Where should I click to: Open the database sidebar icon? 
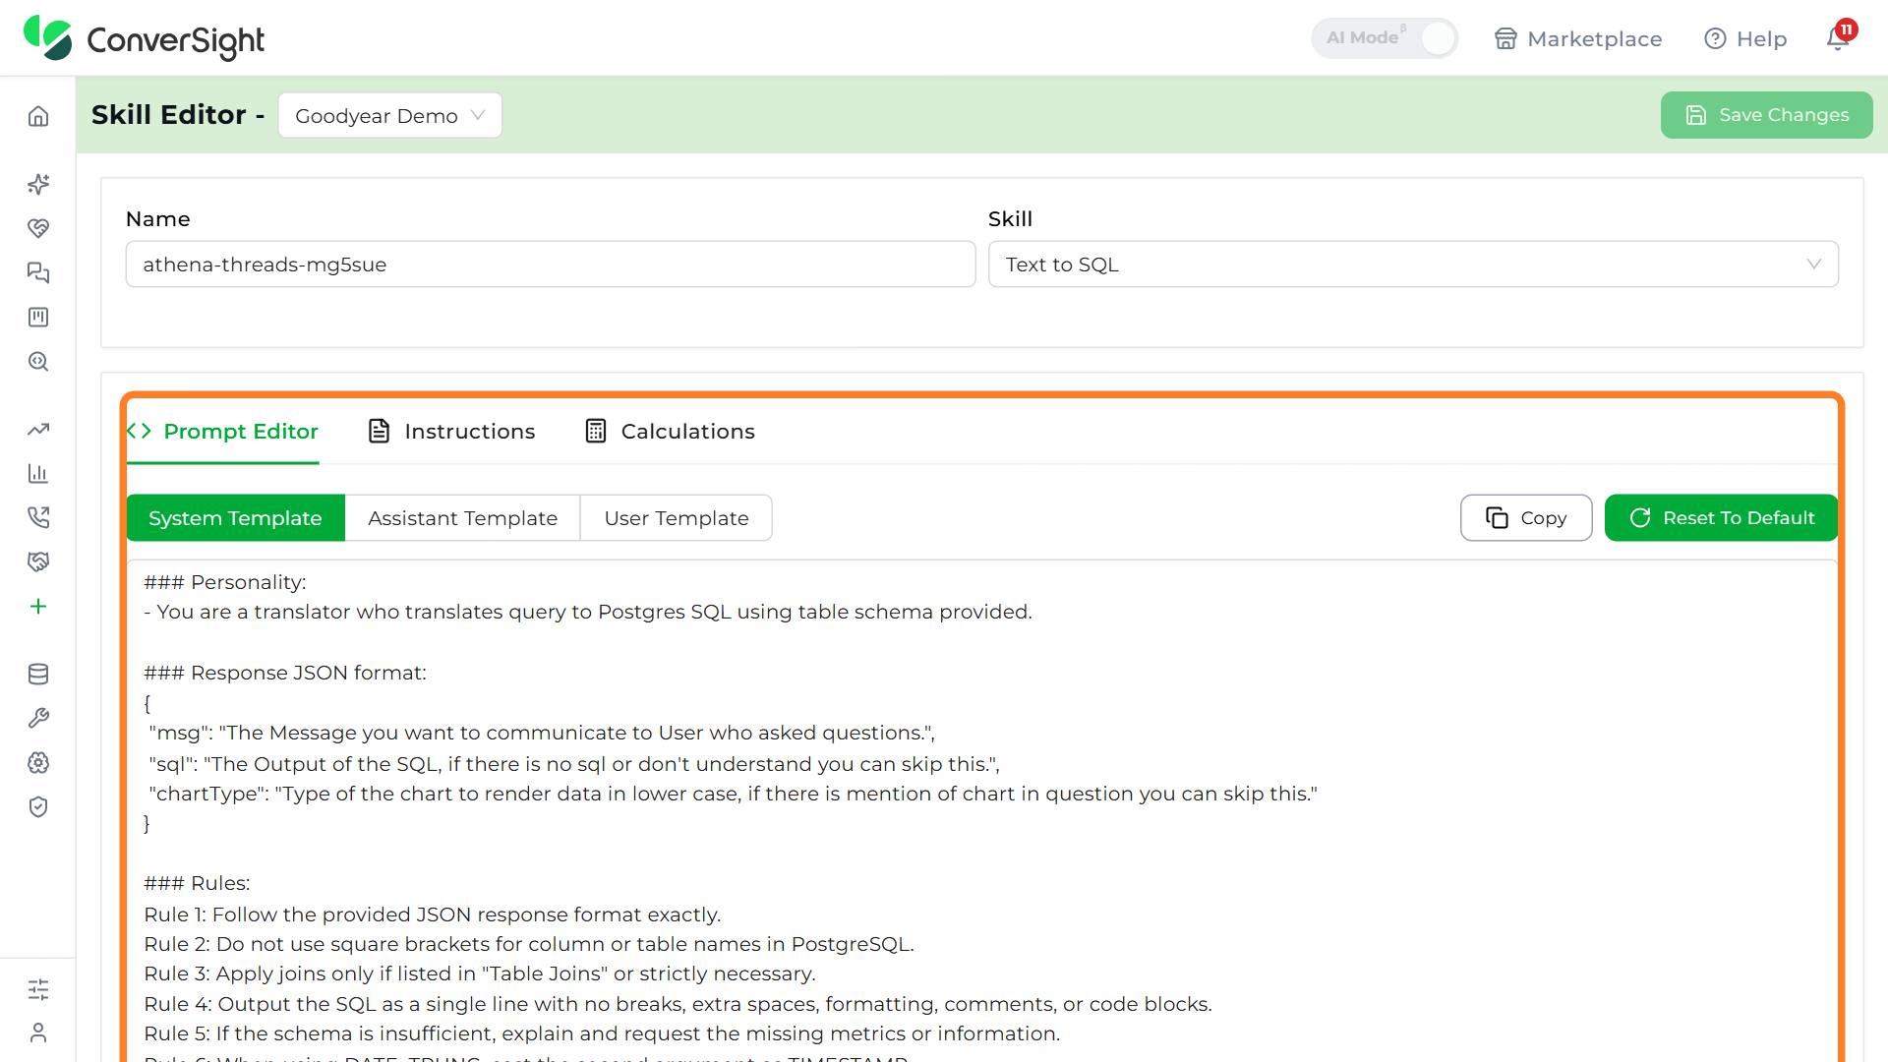(x=38, y=674)
